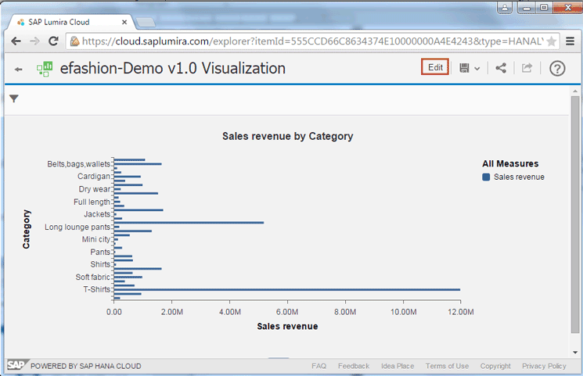Open the Feedback footer link
The width and height of the screenshot is (583, 376).
point(354,366)
